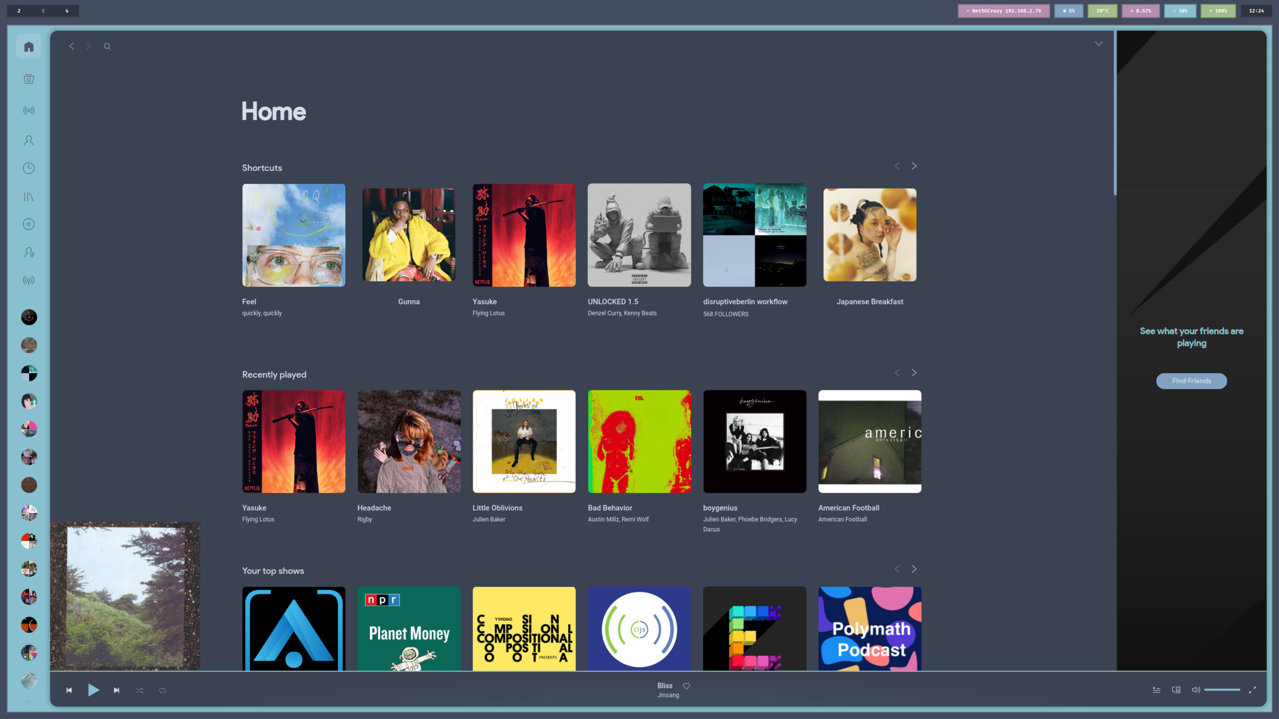This screenshot has width=1279, height=719.
Task: Open listening history clock icon
Action: [29, 168]
